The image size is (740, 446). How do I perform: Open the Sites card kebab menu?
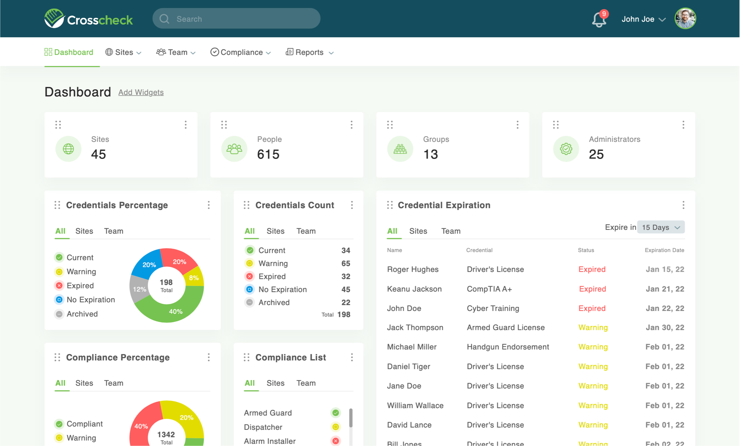pyautogui.click(x=186, y=125)
